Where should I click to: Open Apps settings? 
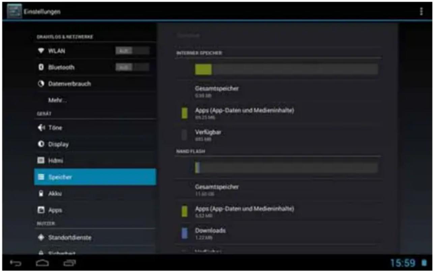pyautogui.click(x=95, y=210)
